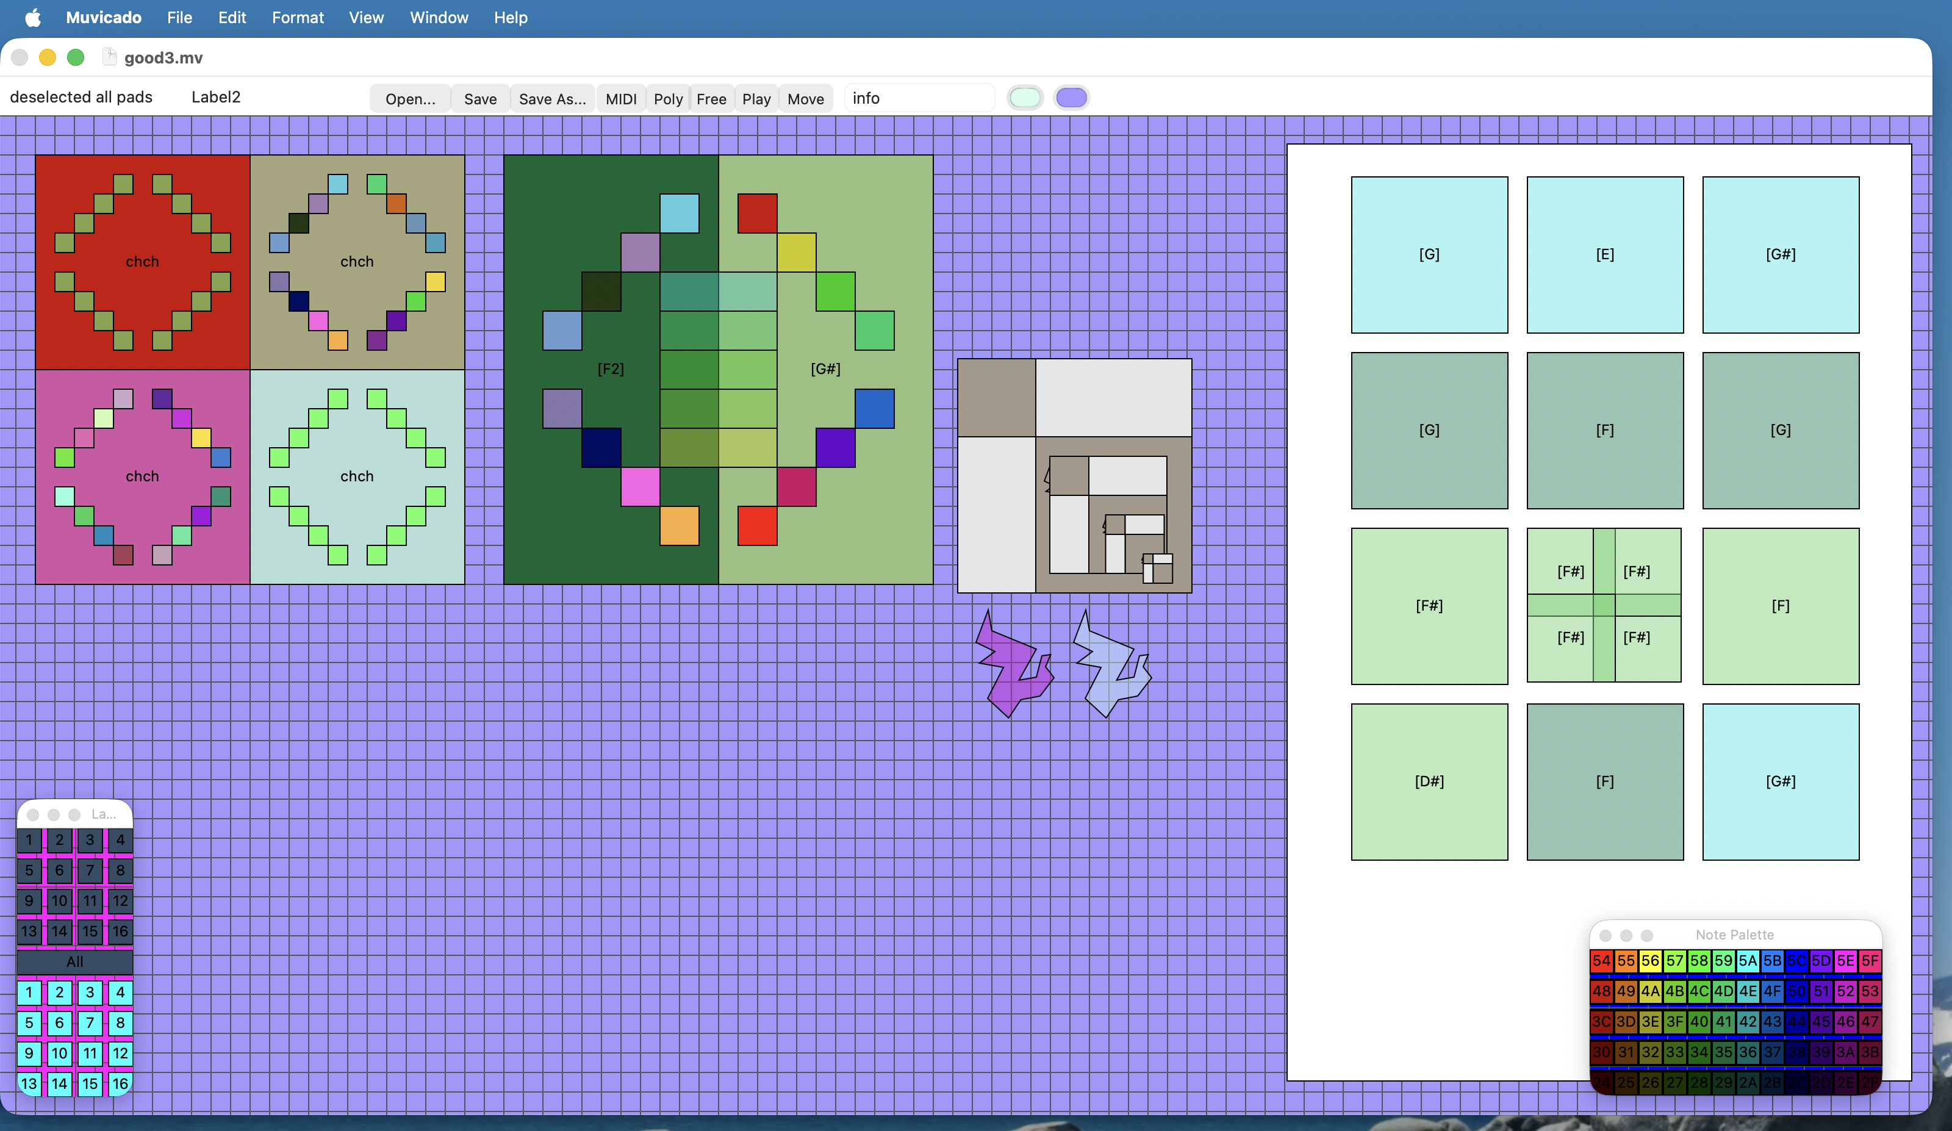Click the good3.mv document icon
1952x1131 pixels.
click(x=109, y=57)
